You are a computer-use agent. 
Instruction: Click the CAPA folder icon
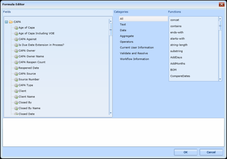[11, 22]
